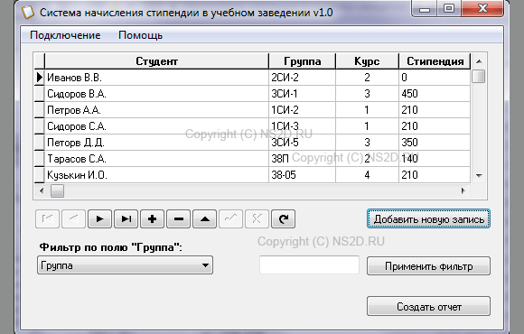Screen dimensions: 524x334
Task: Click group cell 1СИ-3
Action: 302,126
